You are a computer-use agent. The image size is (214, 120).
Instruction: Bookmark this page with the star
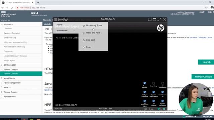(x=206, y=8)
